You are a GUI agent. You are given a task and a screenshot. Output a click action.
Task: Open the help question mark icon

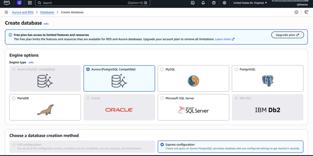coord(214,3)
